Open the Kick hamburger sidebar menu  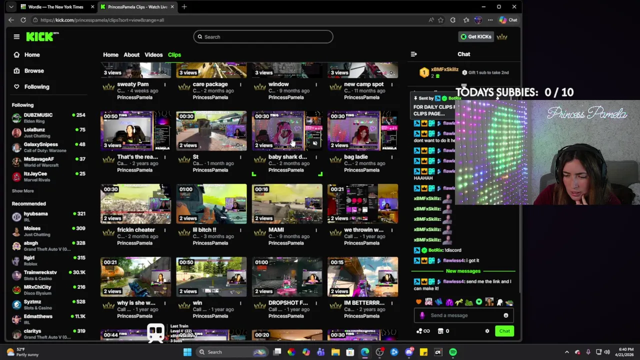pos(16,36)
